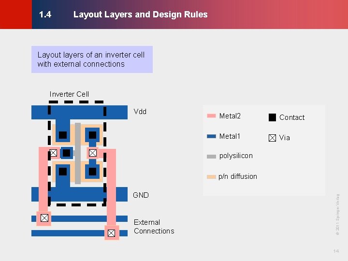Click the Metal2 pink legend swatch

211,116
